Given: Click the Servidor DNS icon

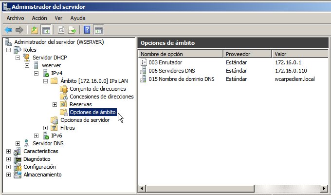Looking at the screenshot, I should point(26,143).
